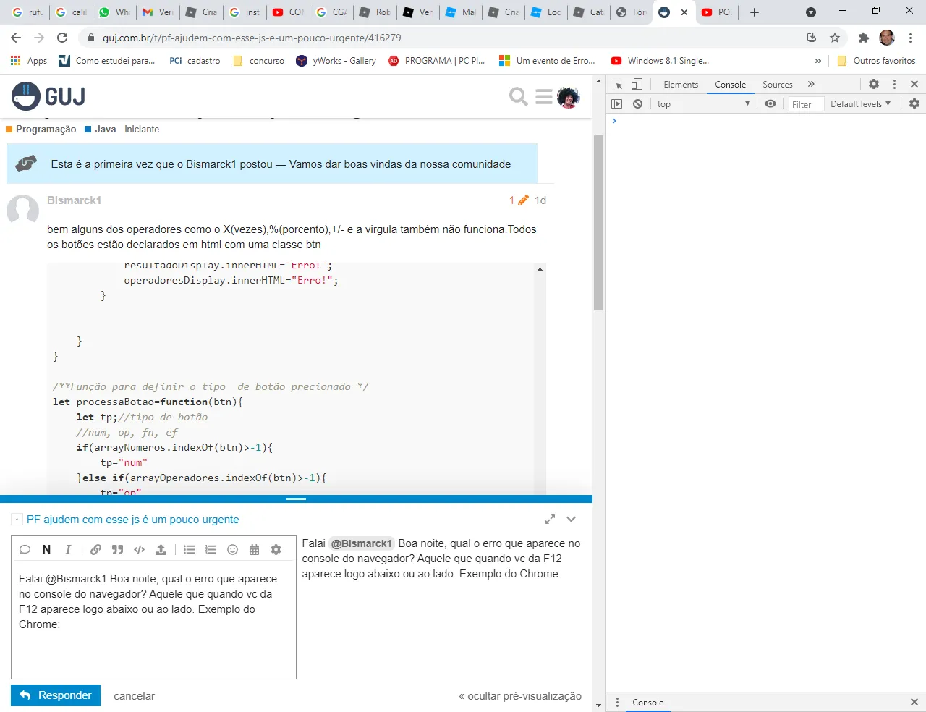The width and height of the screenshot is (926, 712).
Task: Upload a file from the editor toolbar
Action: [x=161, y=550]
